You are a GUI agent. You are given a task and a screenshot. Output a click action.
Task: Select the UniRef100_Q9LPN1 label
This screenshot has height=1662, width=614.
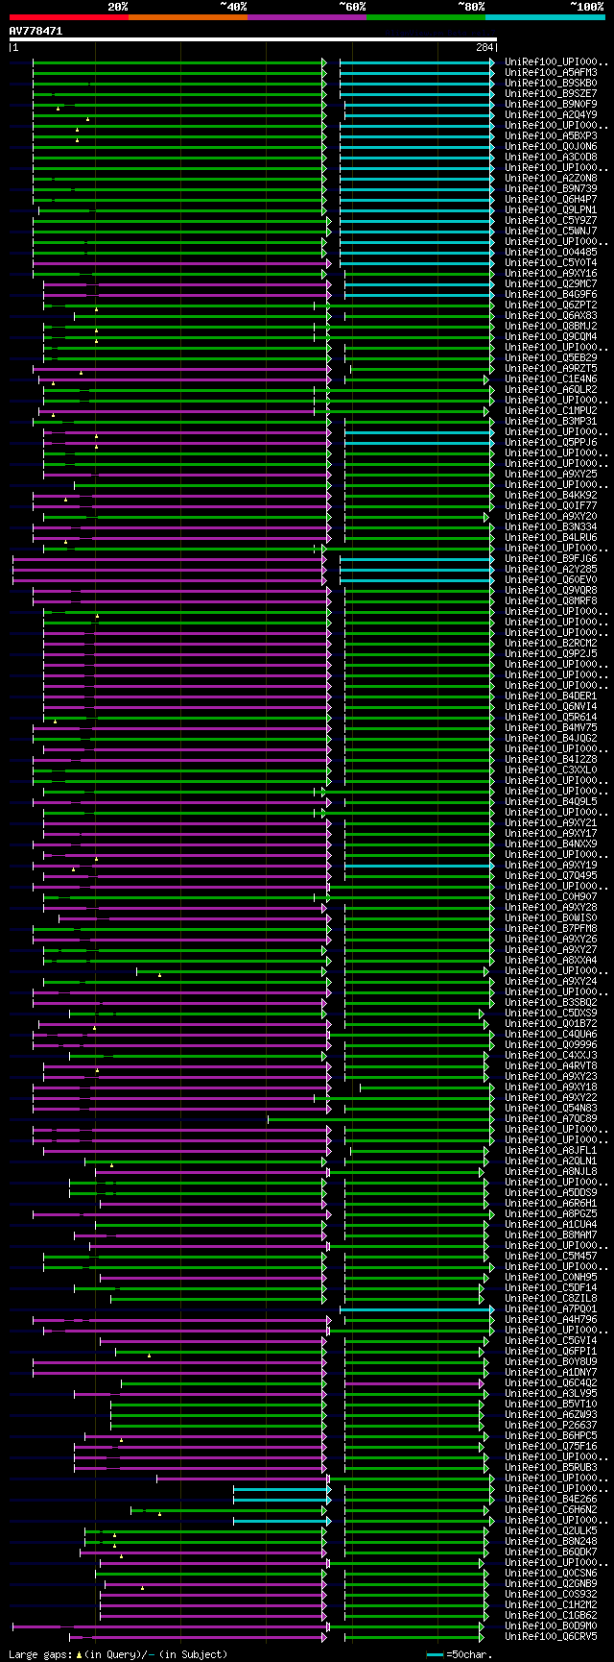pyautogui.click(x=551, y=209)
